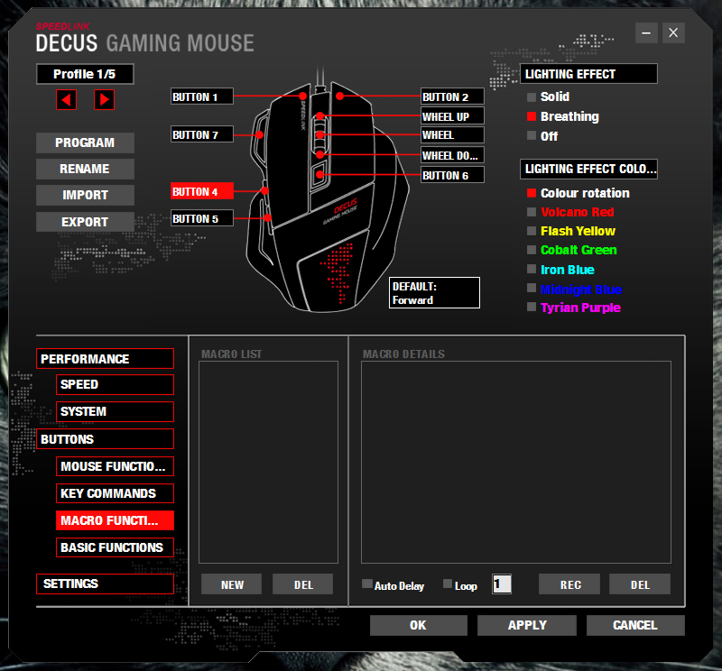This screenshot has width=722, height=671.
Task: Click the IMPORT profile button
Action: (85, 195)
